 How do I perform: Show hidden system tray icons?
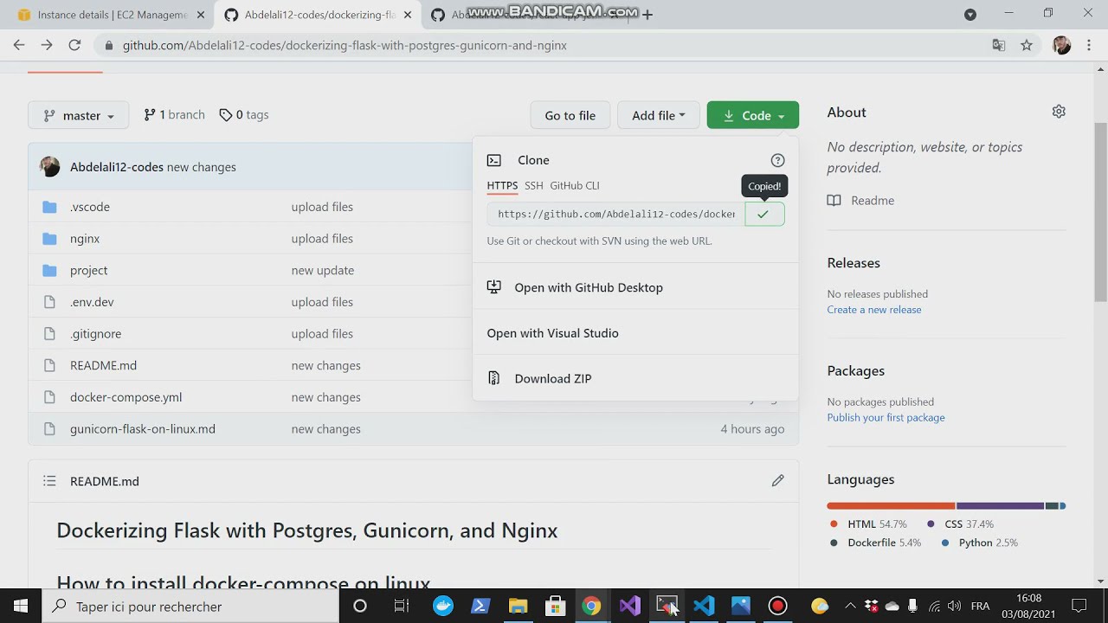pos(850,606)
